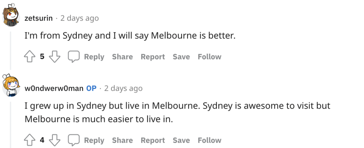Report zetsurin's comment

(x=153, y=57)
